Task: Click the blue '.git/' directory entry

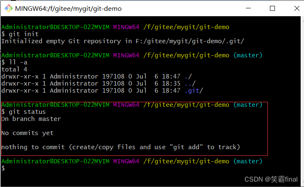Action: click(194, 91)
